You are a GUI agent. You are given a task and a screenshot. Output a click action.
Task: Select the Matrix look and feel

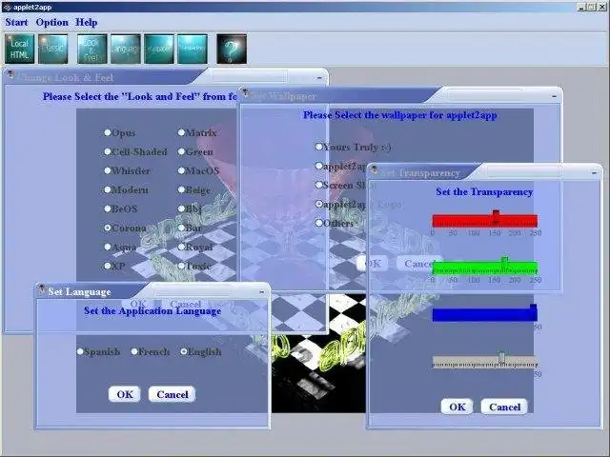point(197,133)
